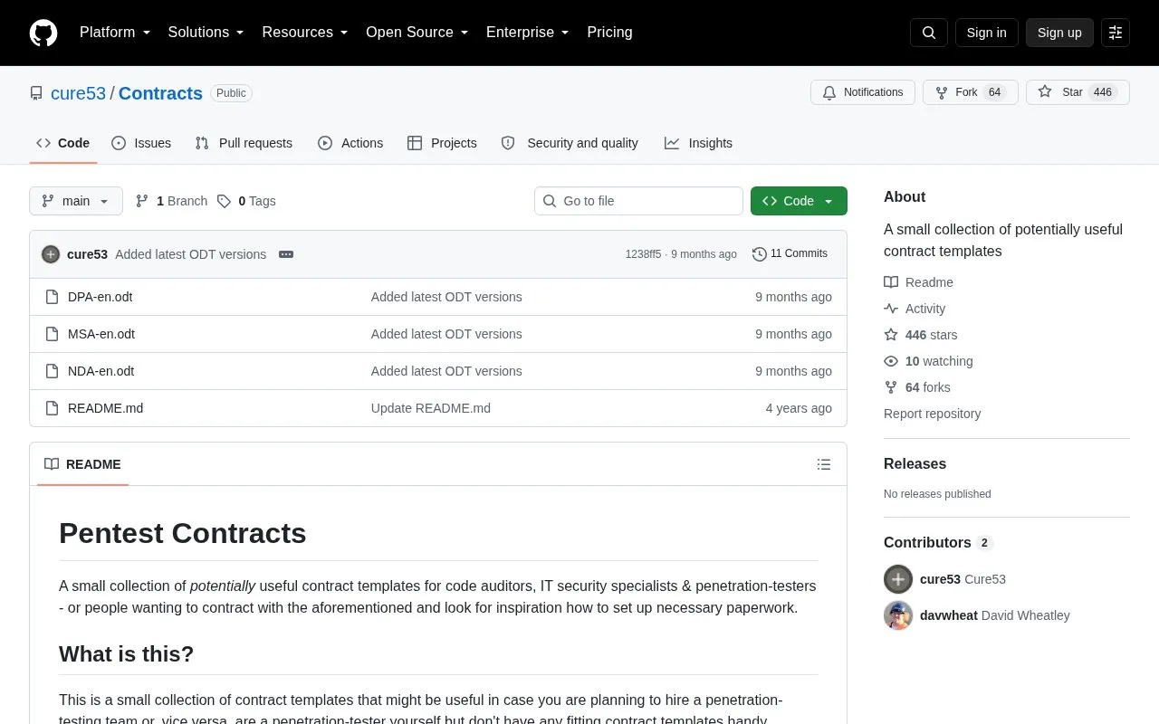The width and height of the screenshot is (1159, 724).
Task: Open the Pricing page link
Action: (x=609, y=33)
